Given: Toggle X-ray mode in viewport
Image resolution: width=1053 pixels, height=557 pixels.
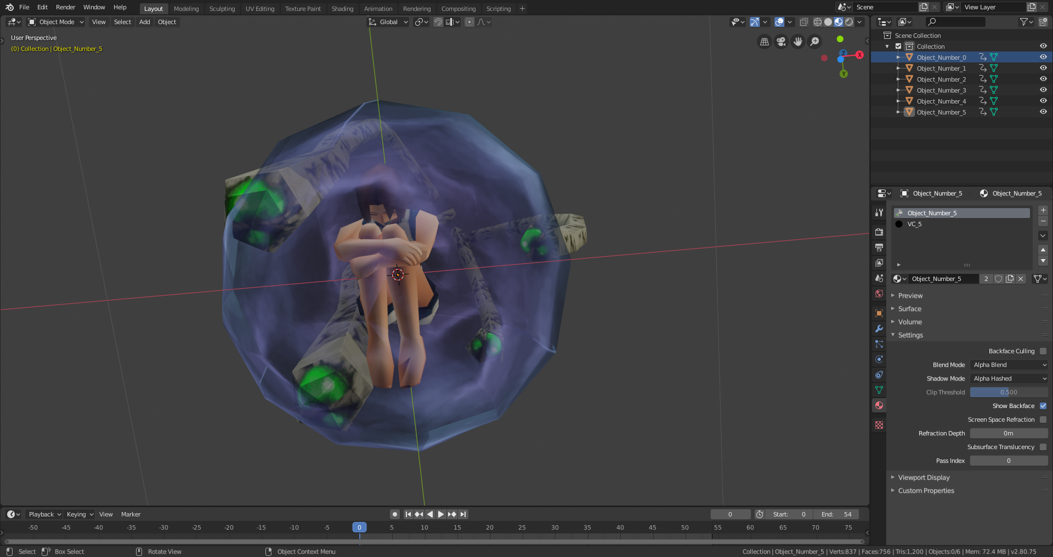Looking at the screenshot, I should pos(804,22).
